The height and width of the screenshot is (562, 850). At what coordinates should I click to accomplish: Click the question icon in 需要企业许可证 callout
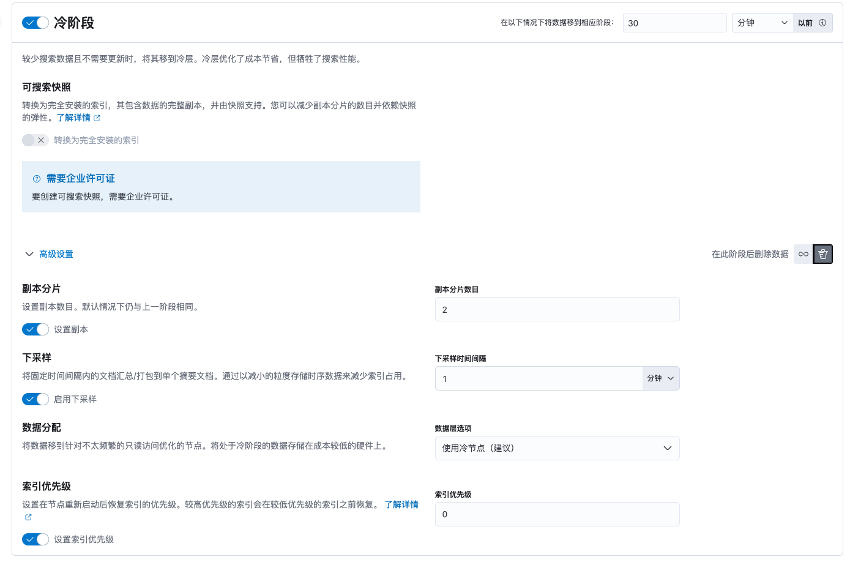(x=37, y=179)
